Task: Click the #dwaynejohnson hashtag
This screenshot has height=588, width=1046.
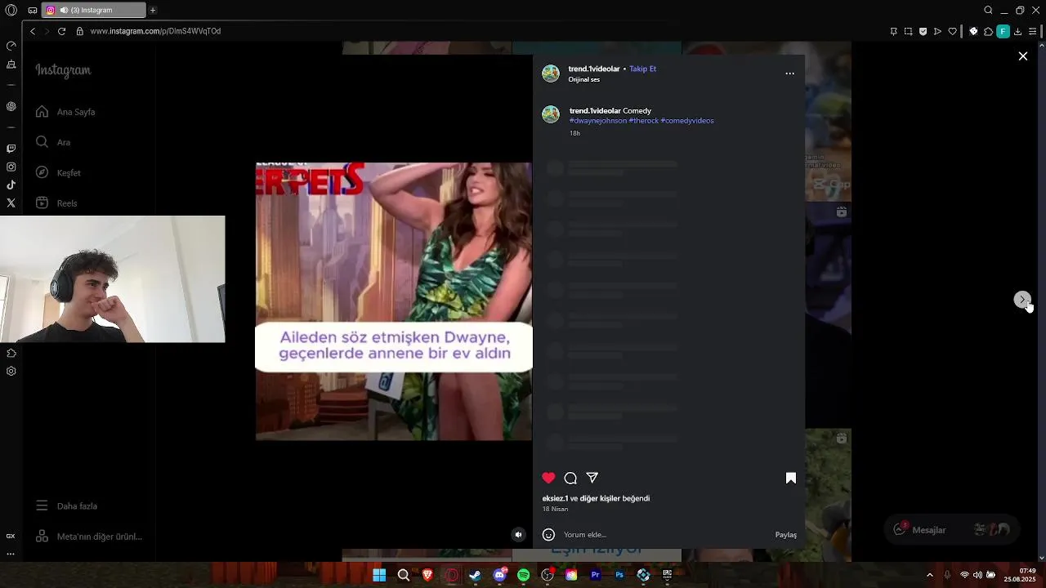Action: point(598,121)
